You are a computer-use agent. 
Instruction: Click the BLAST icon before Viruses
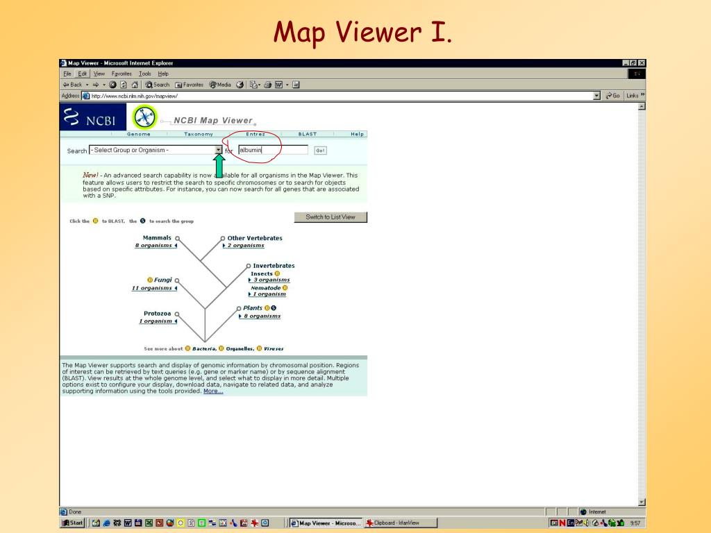pos(260,348)
